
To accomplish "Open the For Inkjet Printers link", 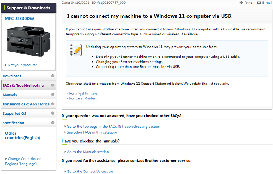I will click(83, 93).
